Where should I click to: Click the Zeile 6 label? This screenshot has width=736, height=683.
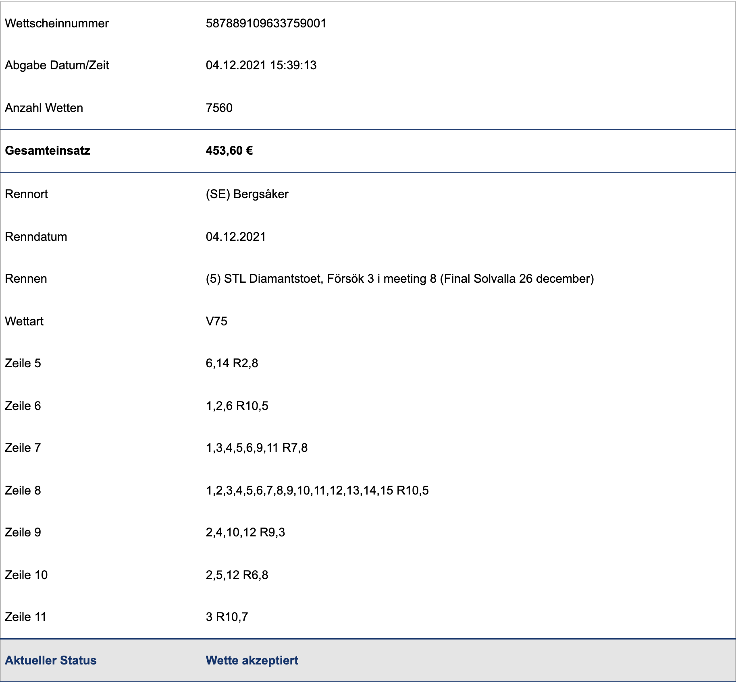coord(23,406)
